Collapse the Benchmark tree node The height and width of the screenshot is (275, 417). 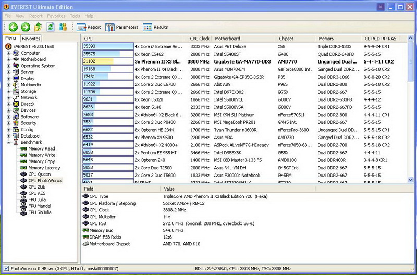pyautogui.click(x=8, y=142)
